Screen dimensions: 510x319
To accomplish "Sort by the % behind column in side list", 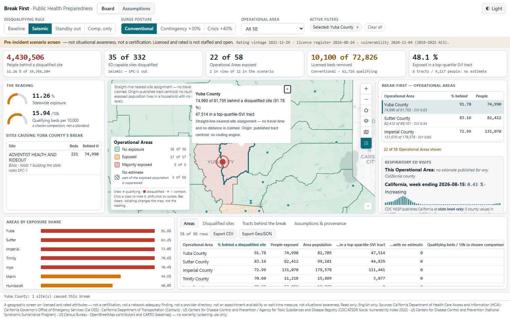I will (459, 96).
